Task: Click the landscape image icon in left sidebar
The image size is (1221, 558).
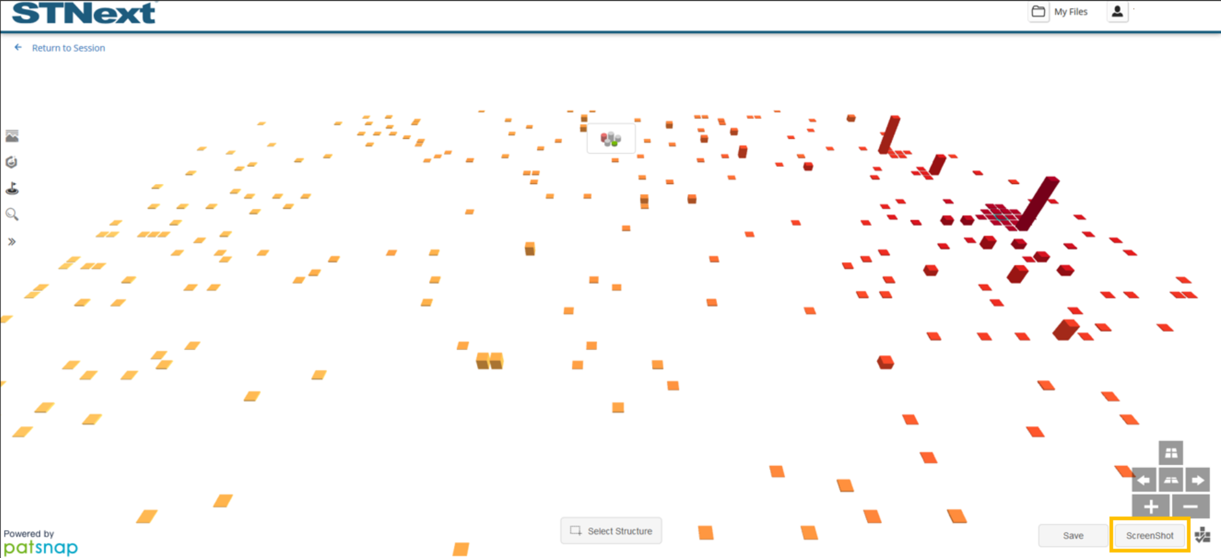Action: (x=12, y=136)
